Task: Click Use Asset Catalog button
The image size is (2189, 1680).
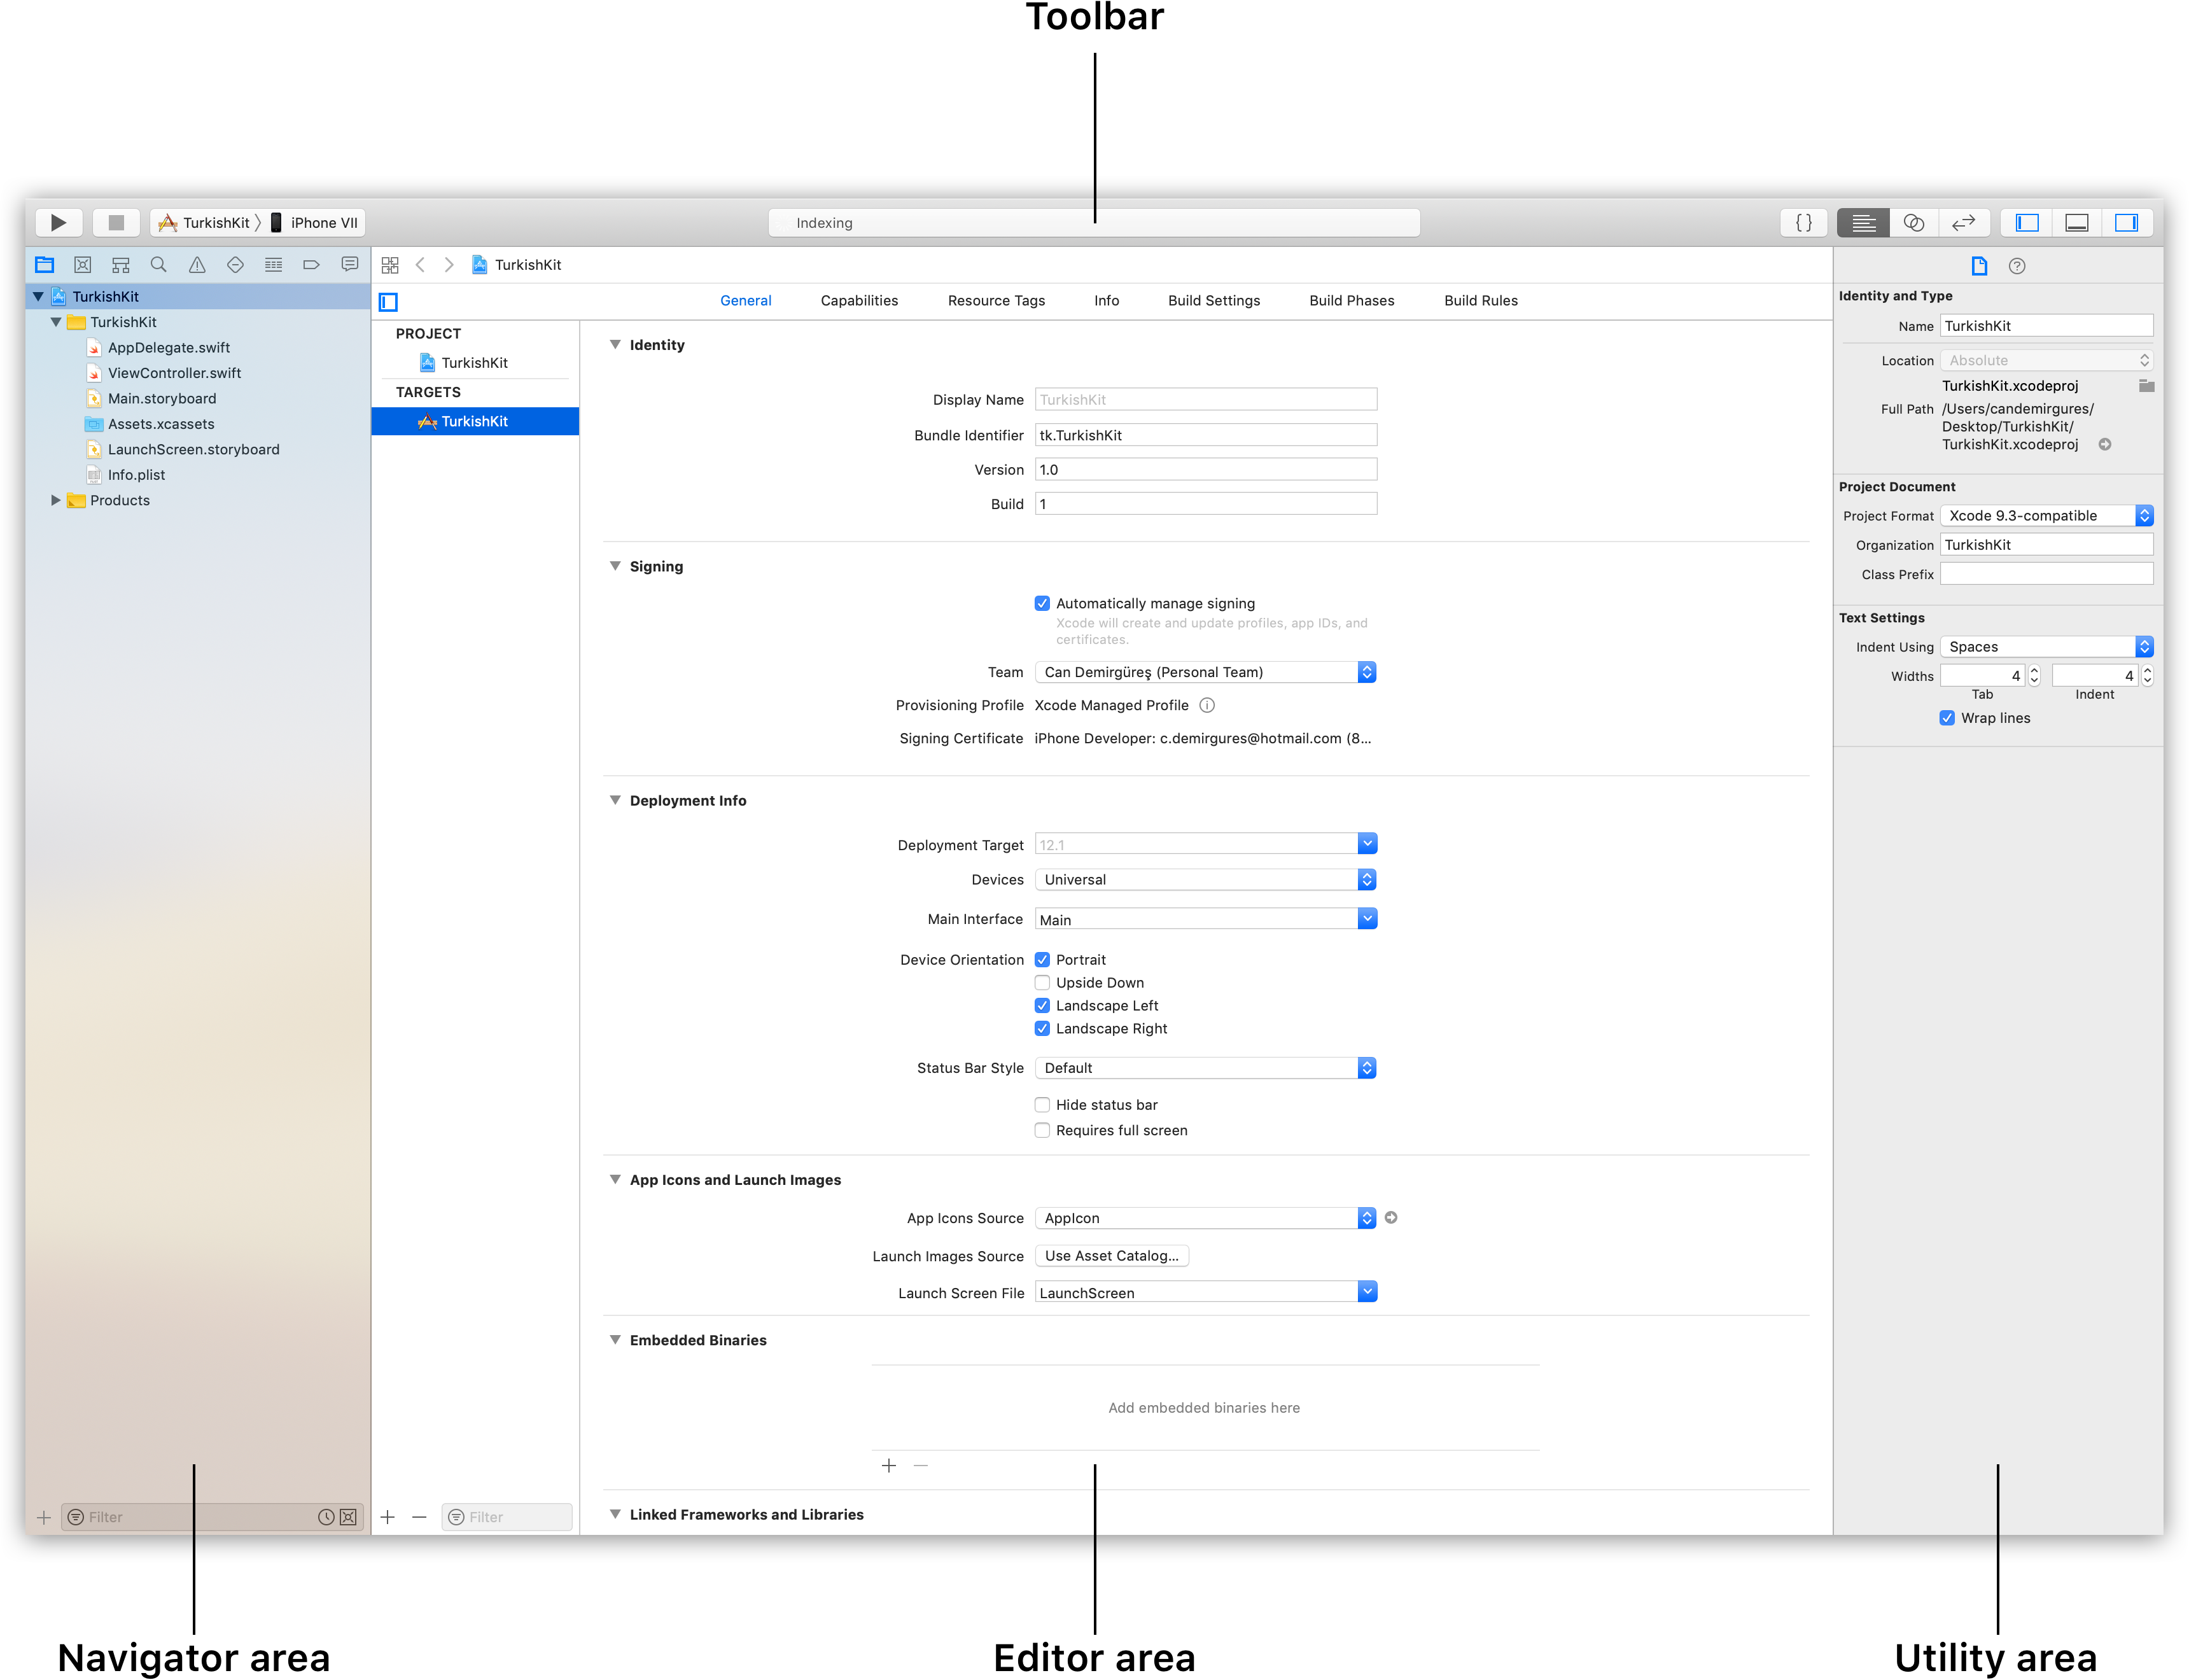Action: coord(1112,1256)
